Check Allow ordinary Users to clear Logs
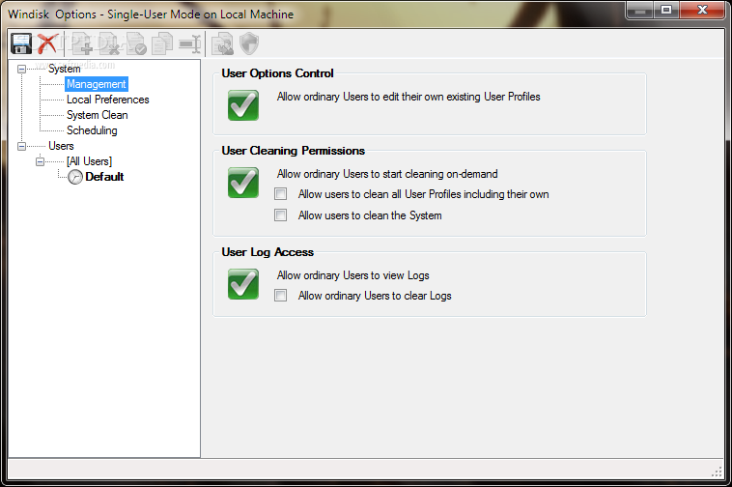 click(x=281, y=295)
